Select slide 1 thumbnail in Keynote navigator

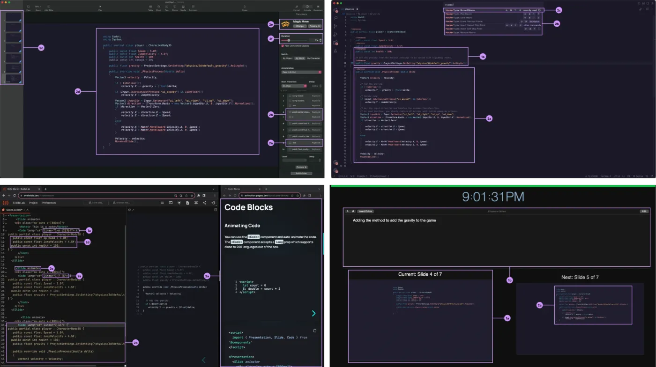tap(14, 17)
